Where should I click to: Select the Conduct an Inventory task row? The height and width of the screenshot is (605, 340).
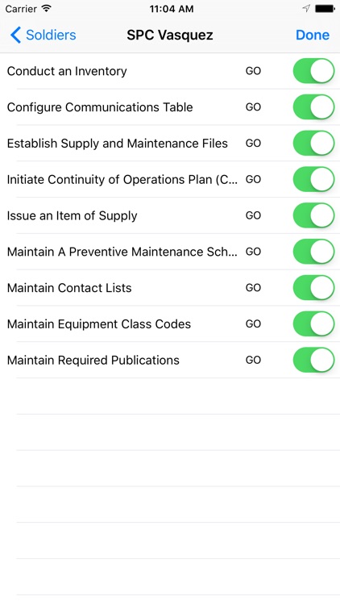click(170, 71)
